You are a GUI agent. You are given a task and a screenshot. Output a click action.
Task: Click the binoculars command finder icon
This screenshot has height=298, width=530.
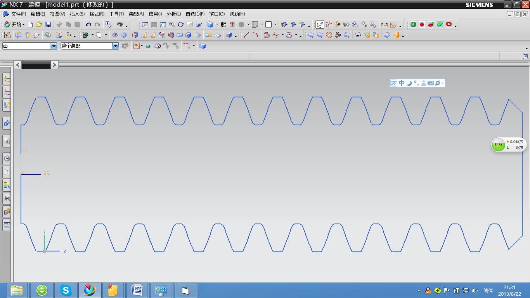point(120,24)
